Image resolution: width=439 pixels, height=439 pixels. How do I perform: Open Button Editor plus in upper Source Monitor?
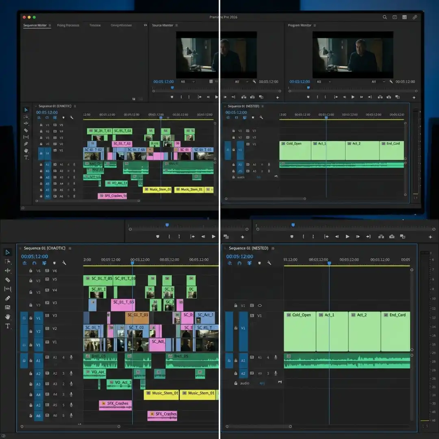tap(277, 98)
